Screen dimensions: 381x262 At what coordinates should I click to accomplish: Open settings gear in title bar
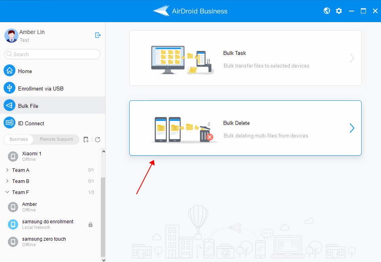pyautogui.click(x=339, y=11)
